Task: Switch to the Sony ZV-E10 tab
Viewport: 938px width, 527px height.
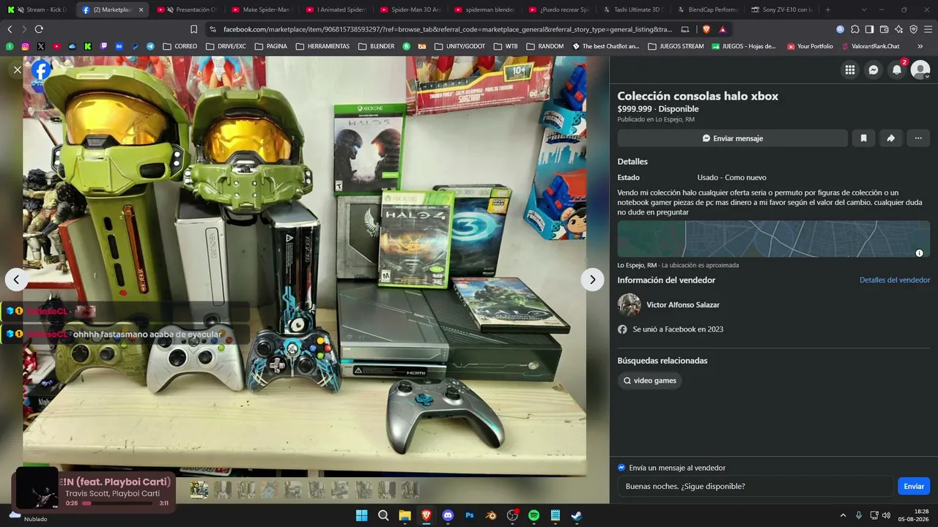Action: [782, 10]
